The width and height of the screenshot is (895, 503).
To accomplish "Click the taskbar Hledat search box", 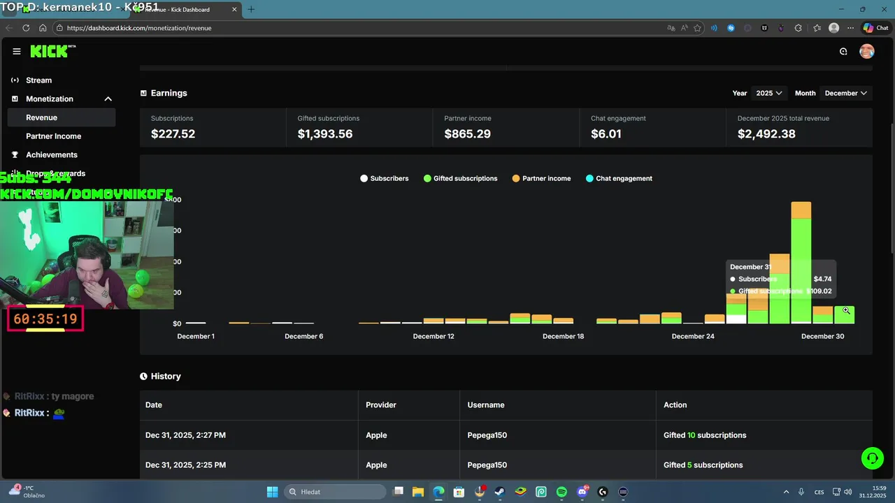I will (x=335, y=492).
